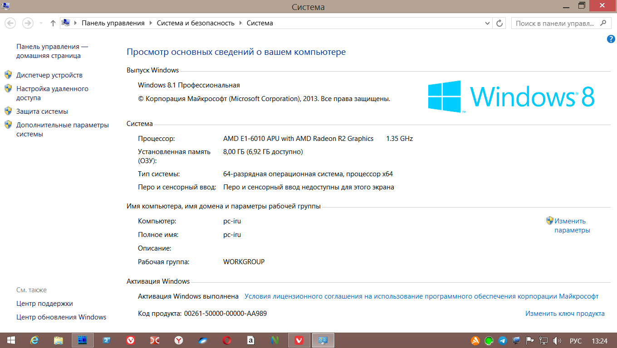Viewport: 617px width, 348px height.
Task: Open the Avast antivirus tray icon
Action: tap(475, 340)
